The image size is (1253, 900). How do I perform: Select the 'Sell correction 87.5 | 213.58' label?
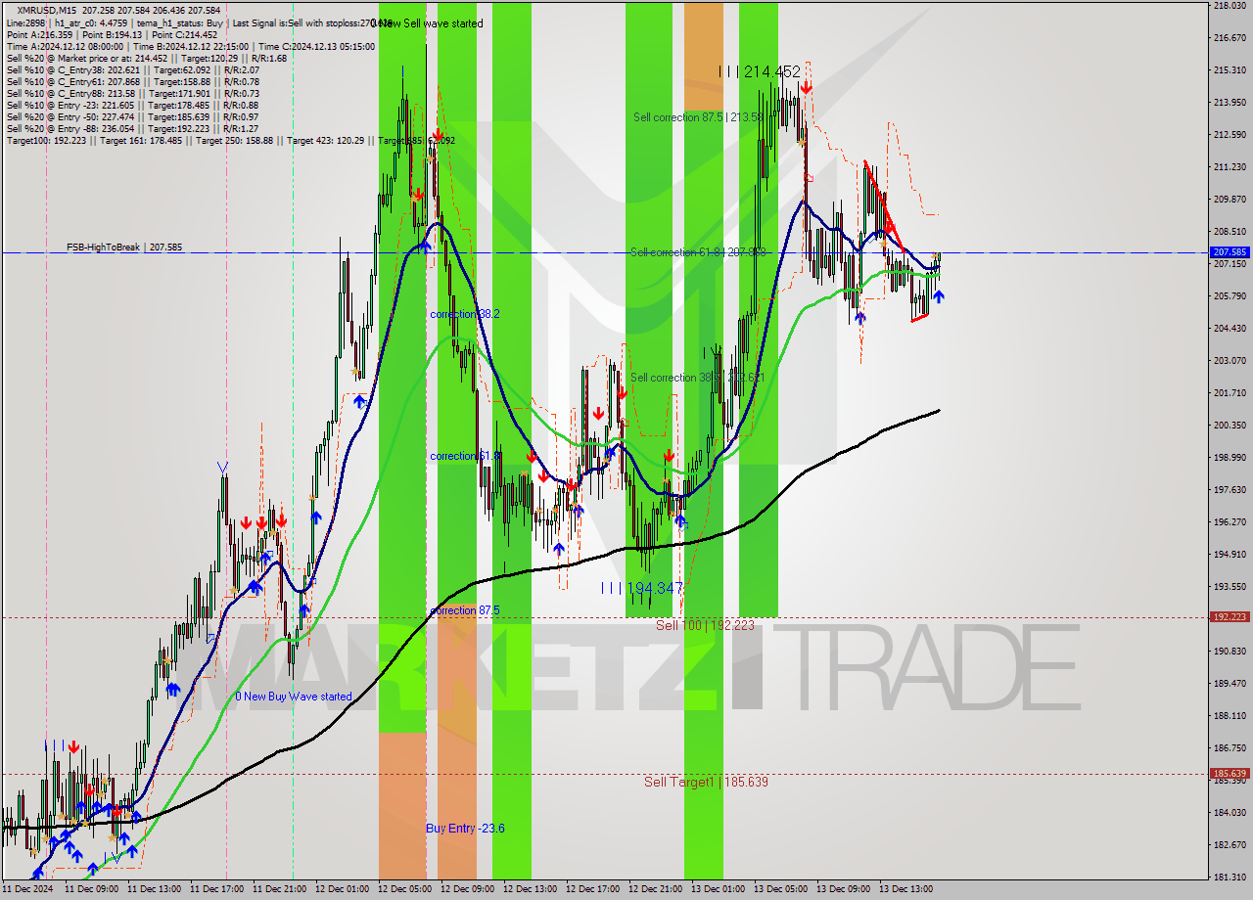[x=698, y=117]
